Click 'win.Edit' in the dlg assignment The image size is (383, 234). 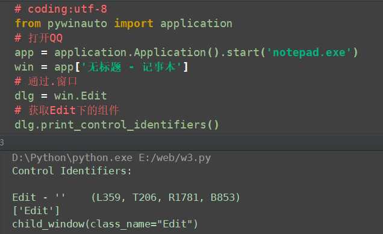[x=80, y=96]
